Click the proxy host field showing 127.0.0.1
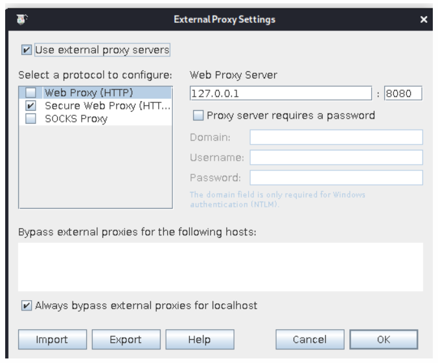Viewport: 438px width, 363px height. click(x=281, y=93)
